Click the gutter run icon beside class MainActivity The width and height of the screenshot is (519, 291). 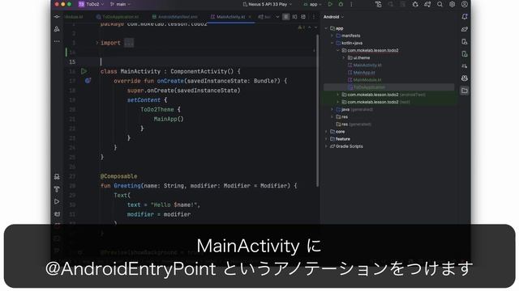[x=84, y=71]
